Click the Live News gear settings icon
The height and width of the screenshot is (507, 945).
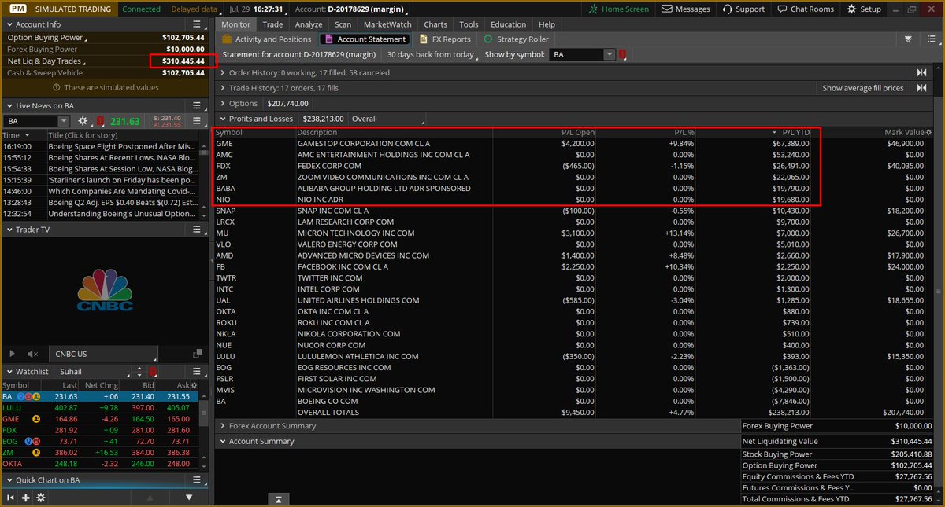pos(83,121)
